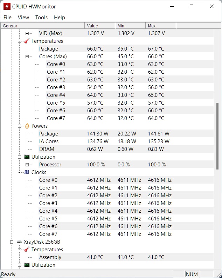This screenshot has width=222, height=278.
Task: Click the green Utilization chip icon under Powers
Action: coord(27,157)
